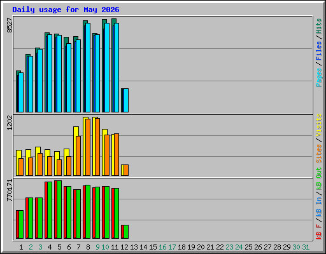Click the cyan pages bar for day 11
Viewport: 326px width, 254px height.
[x=117, y=67]
